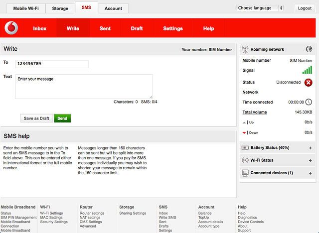
Task: Open footer NAT settings link
Action: click(x=90, y=218)
